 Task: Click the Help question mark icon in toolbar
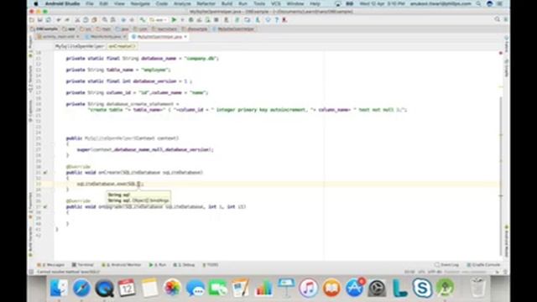coord(276,20)
